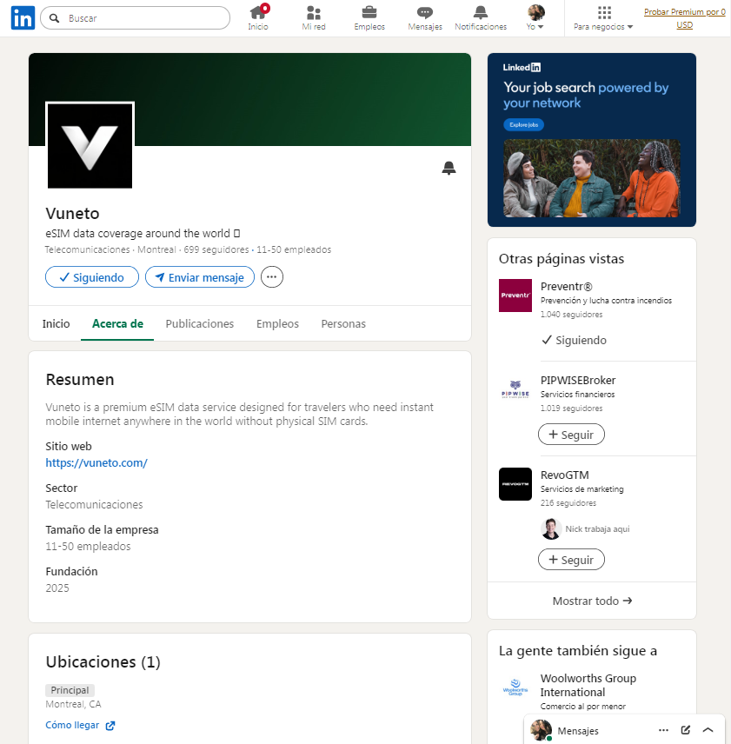Screen dimensions: 731x744
Task: Click Woolworths Group International name
Action: coord(588,685)
